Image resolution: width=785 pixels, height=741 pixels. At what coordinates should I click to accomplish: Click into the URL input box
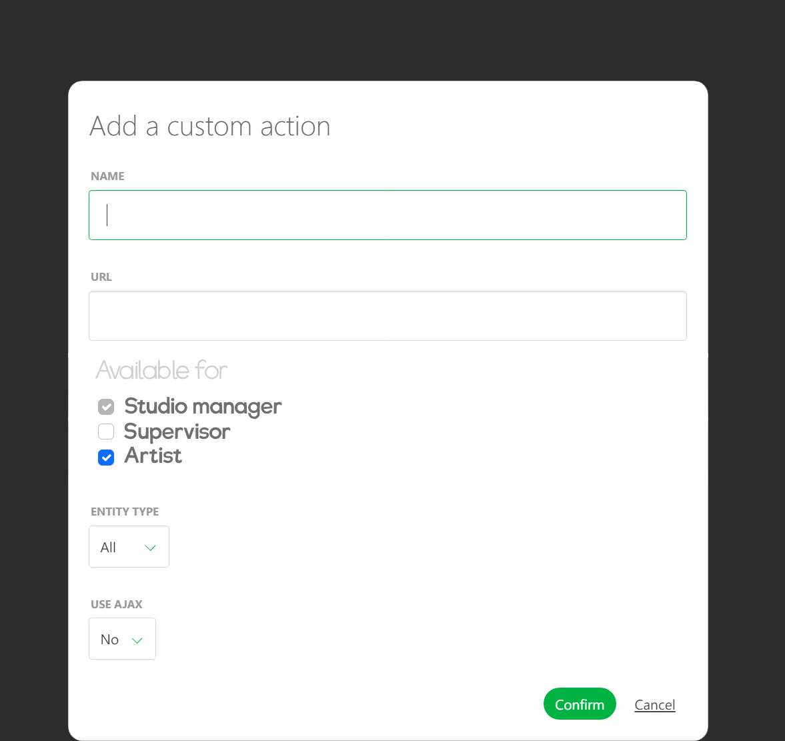click(387, 316)
